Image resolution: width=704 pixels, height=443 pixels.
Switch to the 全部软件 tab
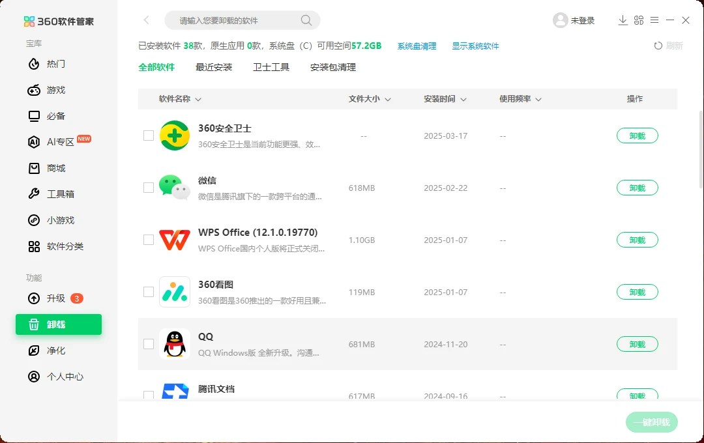[156, 67]
